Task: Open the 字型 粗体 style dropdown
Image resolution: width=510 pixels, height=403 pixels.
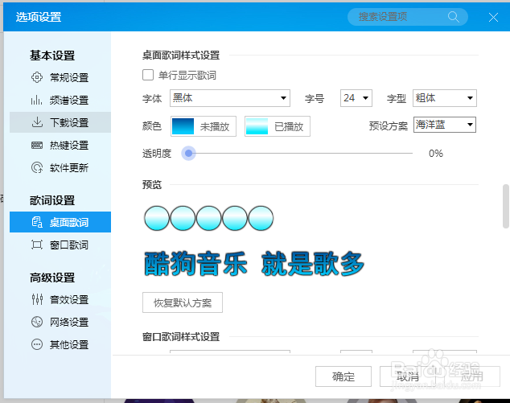Action: [x=445, y=98]
